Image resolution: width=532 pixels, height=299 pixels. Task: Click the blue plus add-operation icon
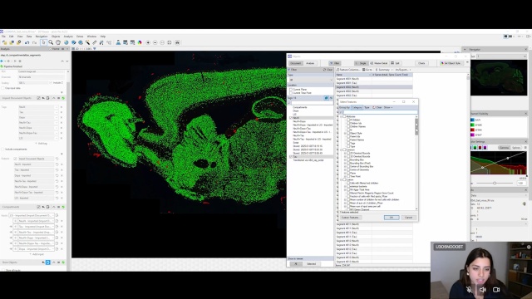tap(2, 61)
